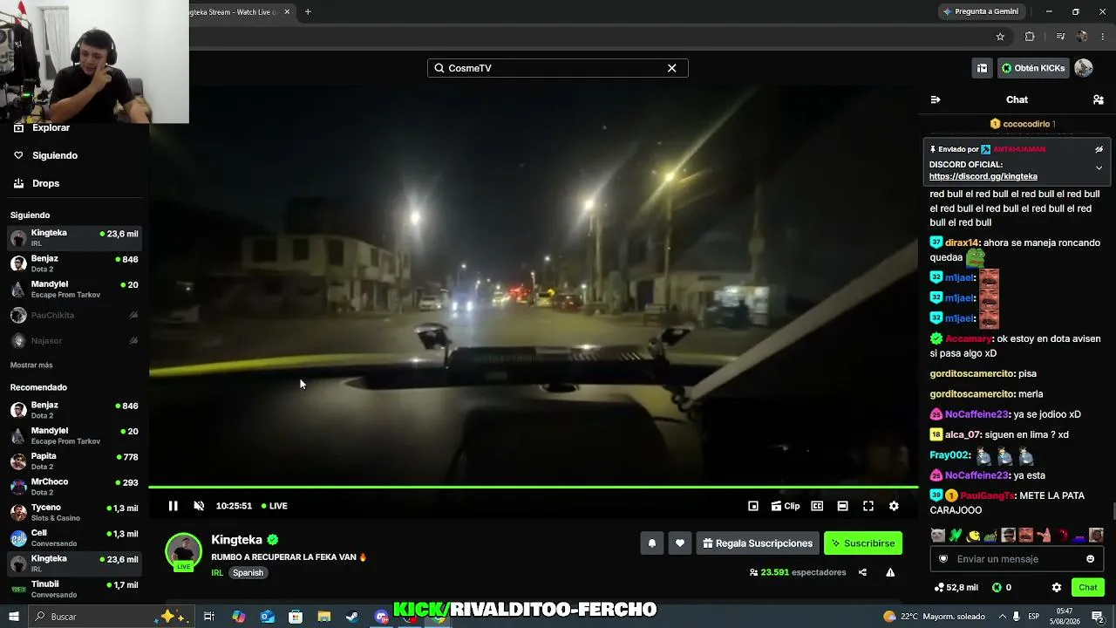Open mini player (picture-in-picture) mode
Image resolution: width=1116 pixels, height=628 pixels.
(x=753, y=506)
